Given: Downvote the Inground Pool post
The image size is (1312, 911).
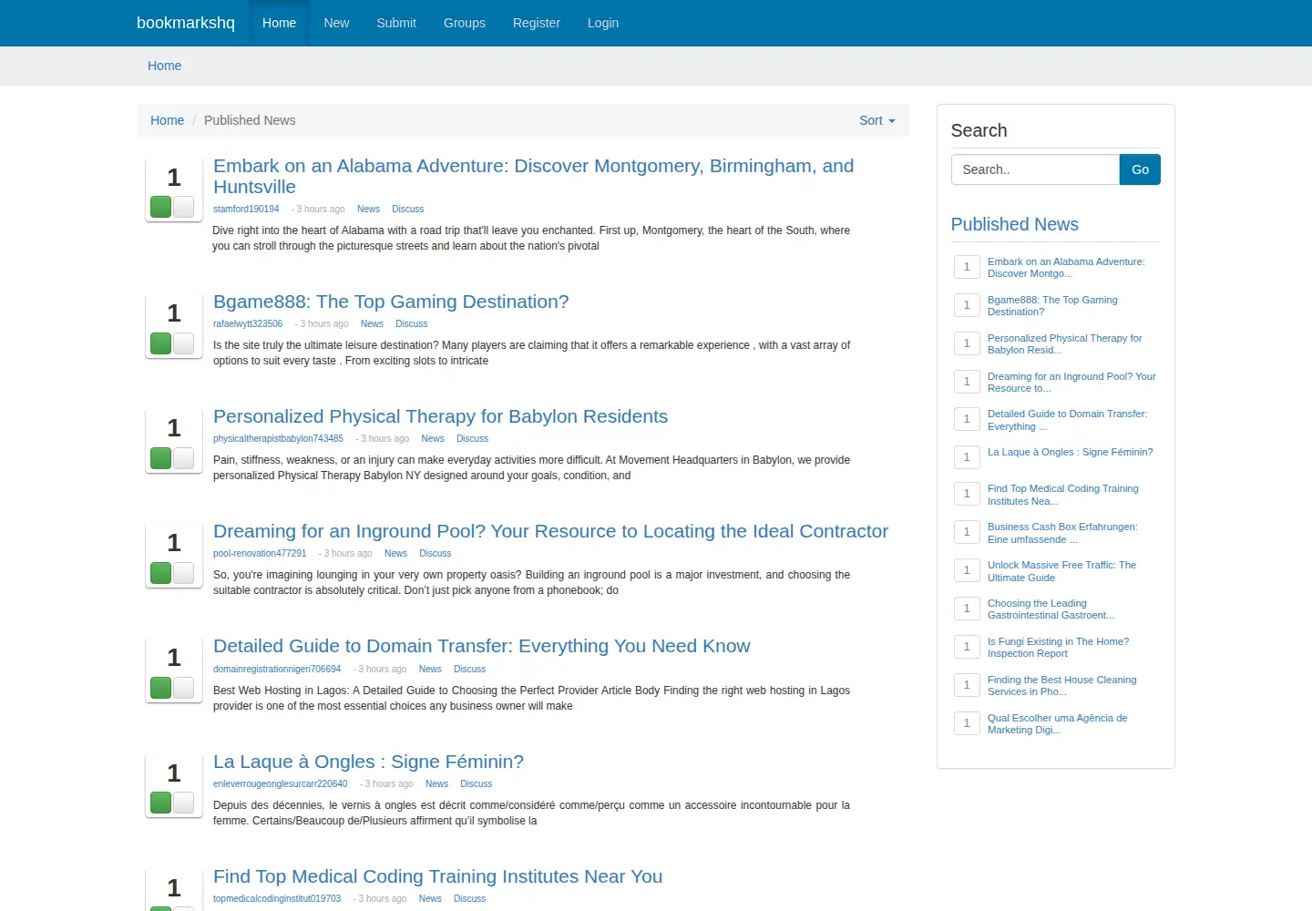Looking at the screenshot, I should (183, 573).
